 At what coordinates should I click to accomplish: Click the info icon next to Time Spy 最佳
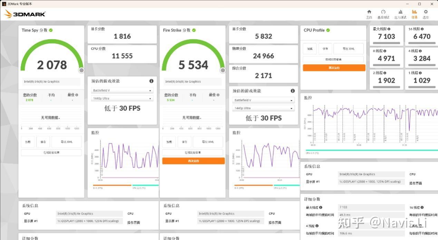pos(77,95)
